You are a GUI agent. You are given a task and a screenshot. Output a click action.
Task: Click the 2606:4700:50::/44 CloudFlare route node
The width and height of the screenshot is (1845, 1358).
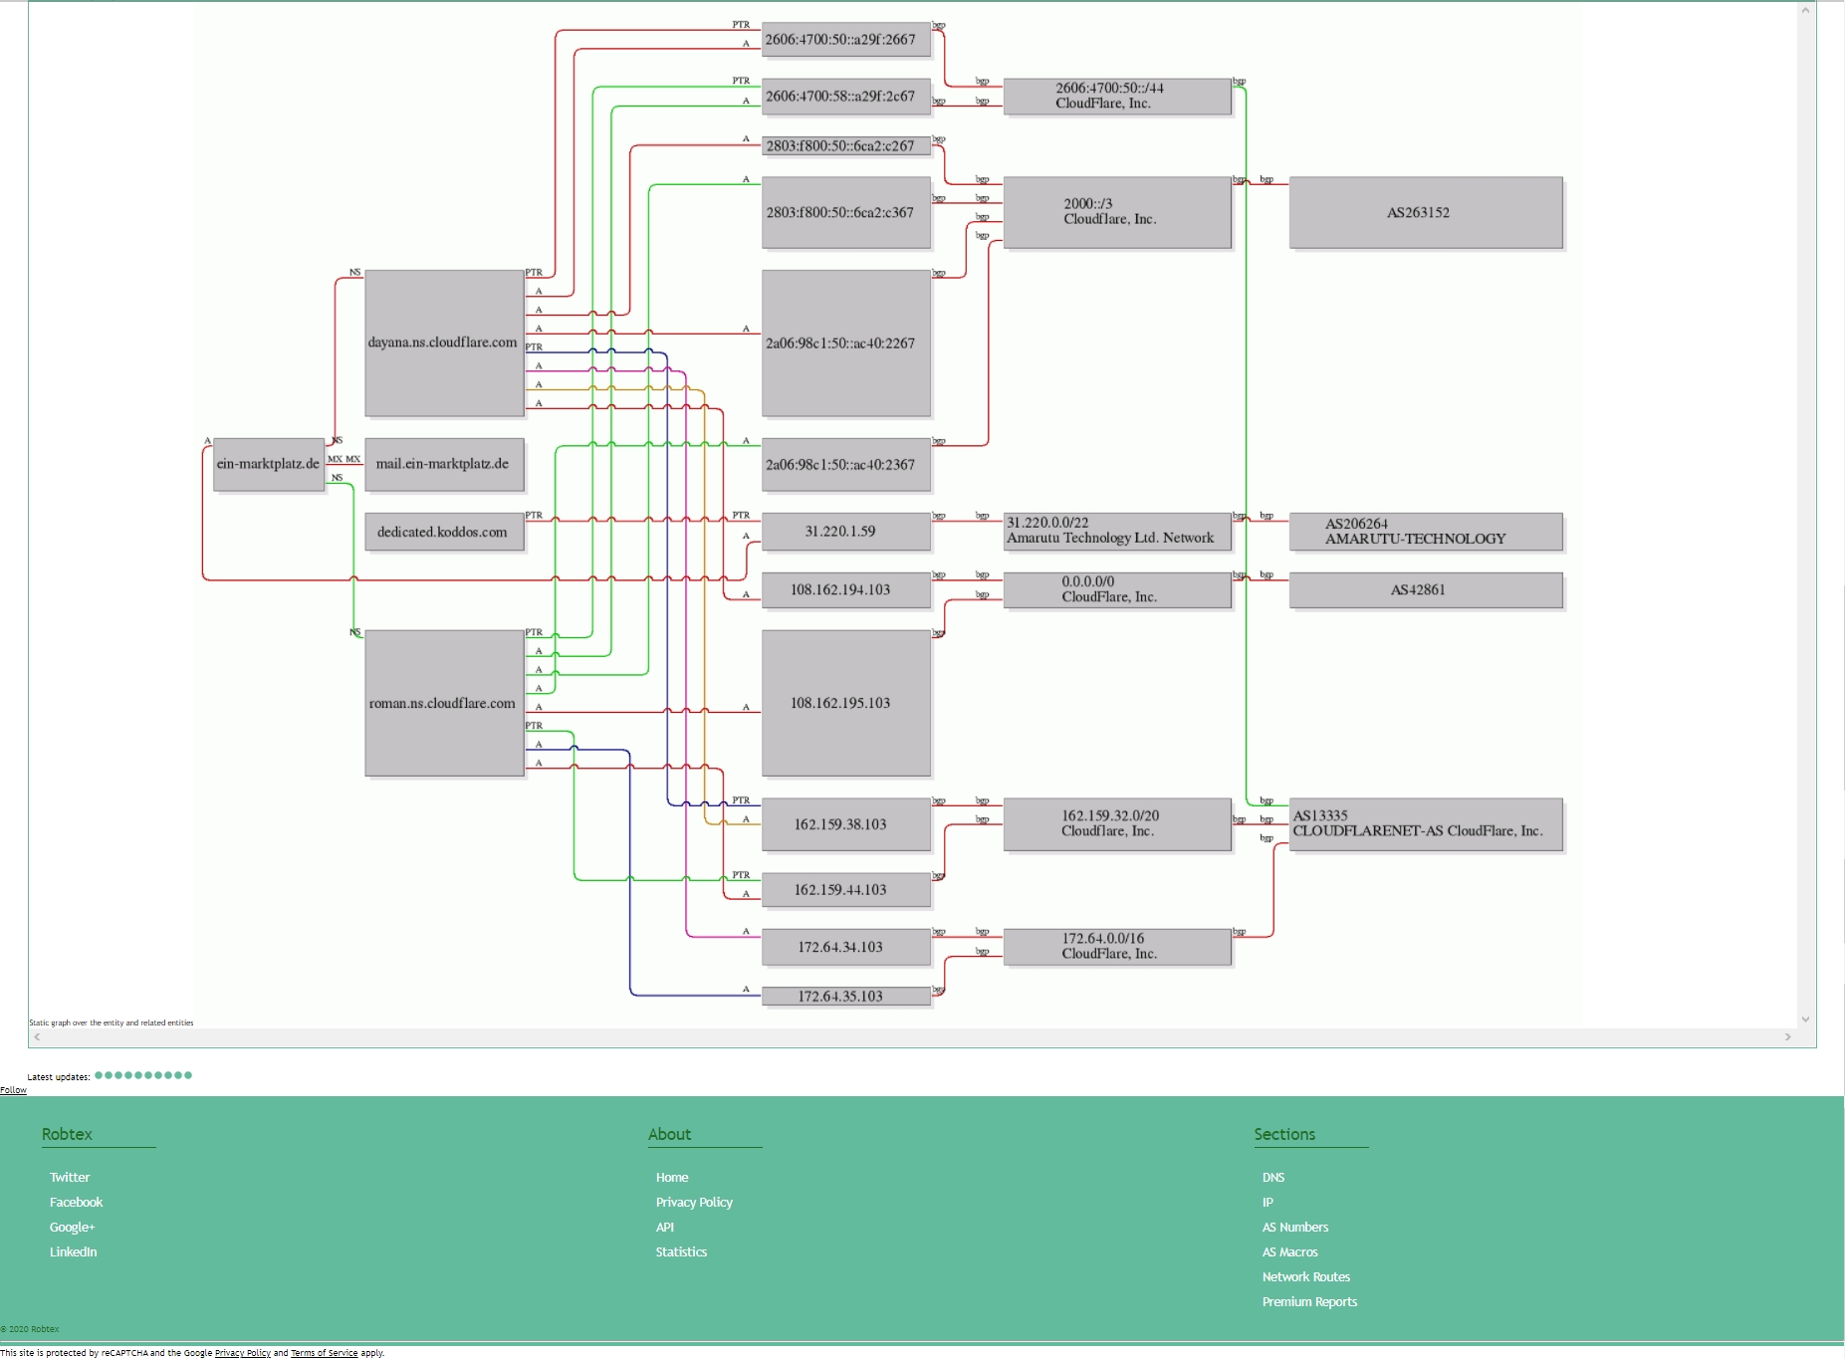1117,97
